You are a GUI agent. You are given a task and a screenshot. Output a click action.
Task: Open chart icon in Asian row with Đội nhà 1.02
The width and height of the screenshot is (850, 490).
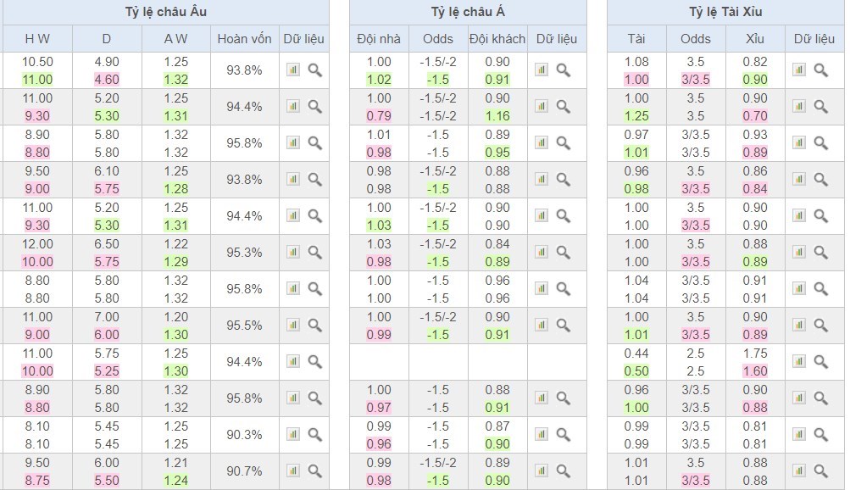coord(541,70)
